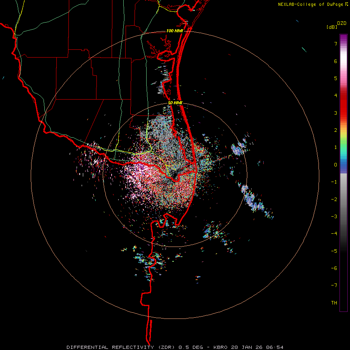Click the -1 value on color scale

pyautogui.click(x=334, y=182)
